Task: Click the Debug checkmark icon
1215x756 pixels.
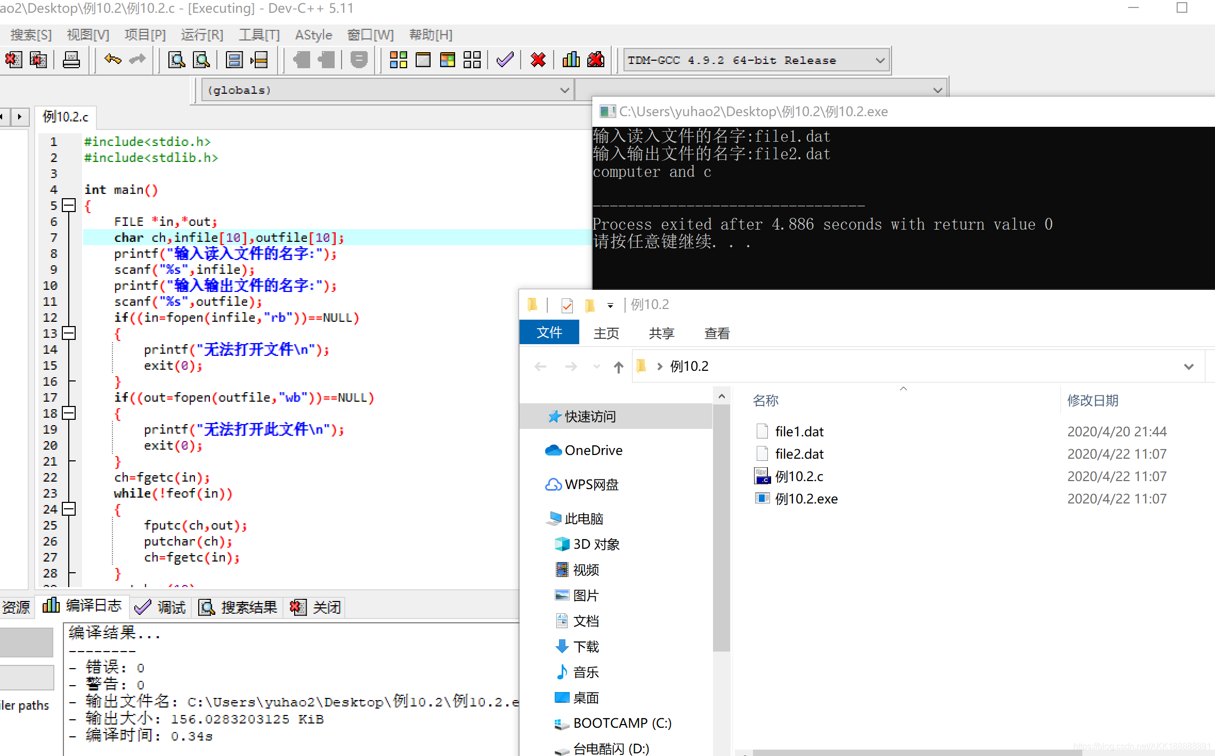Action: [505, 60]
